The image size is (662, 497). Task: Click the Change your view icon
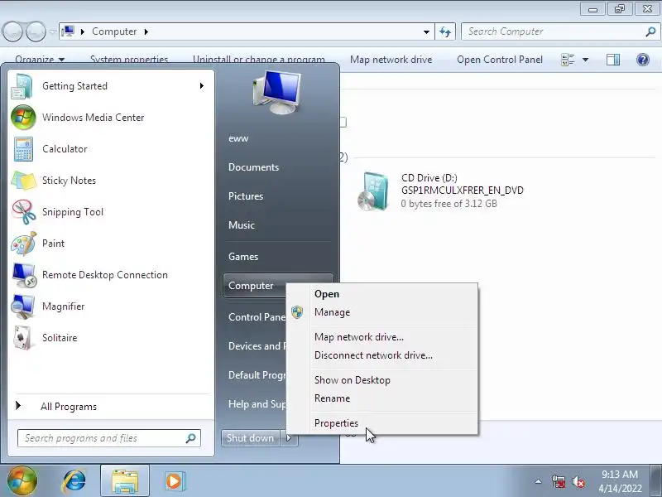[x=568, y=60]
